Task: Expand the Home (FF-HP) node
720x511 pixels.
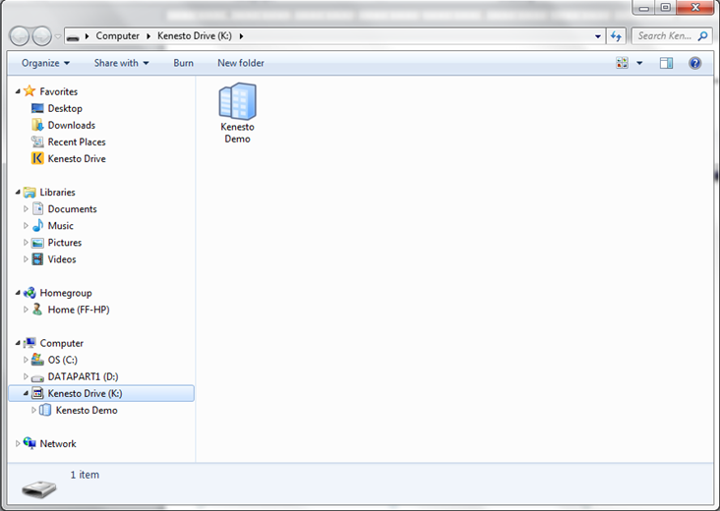Action: coord(26,310)
